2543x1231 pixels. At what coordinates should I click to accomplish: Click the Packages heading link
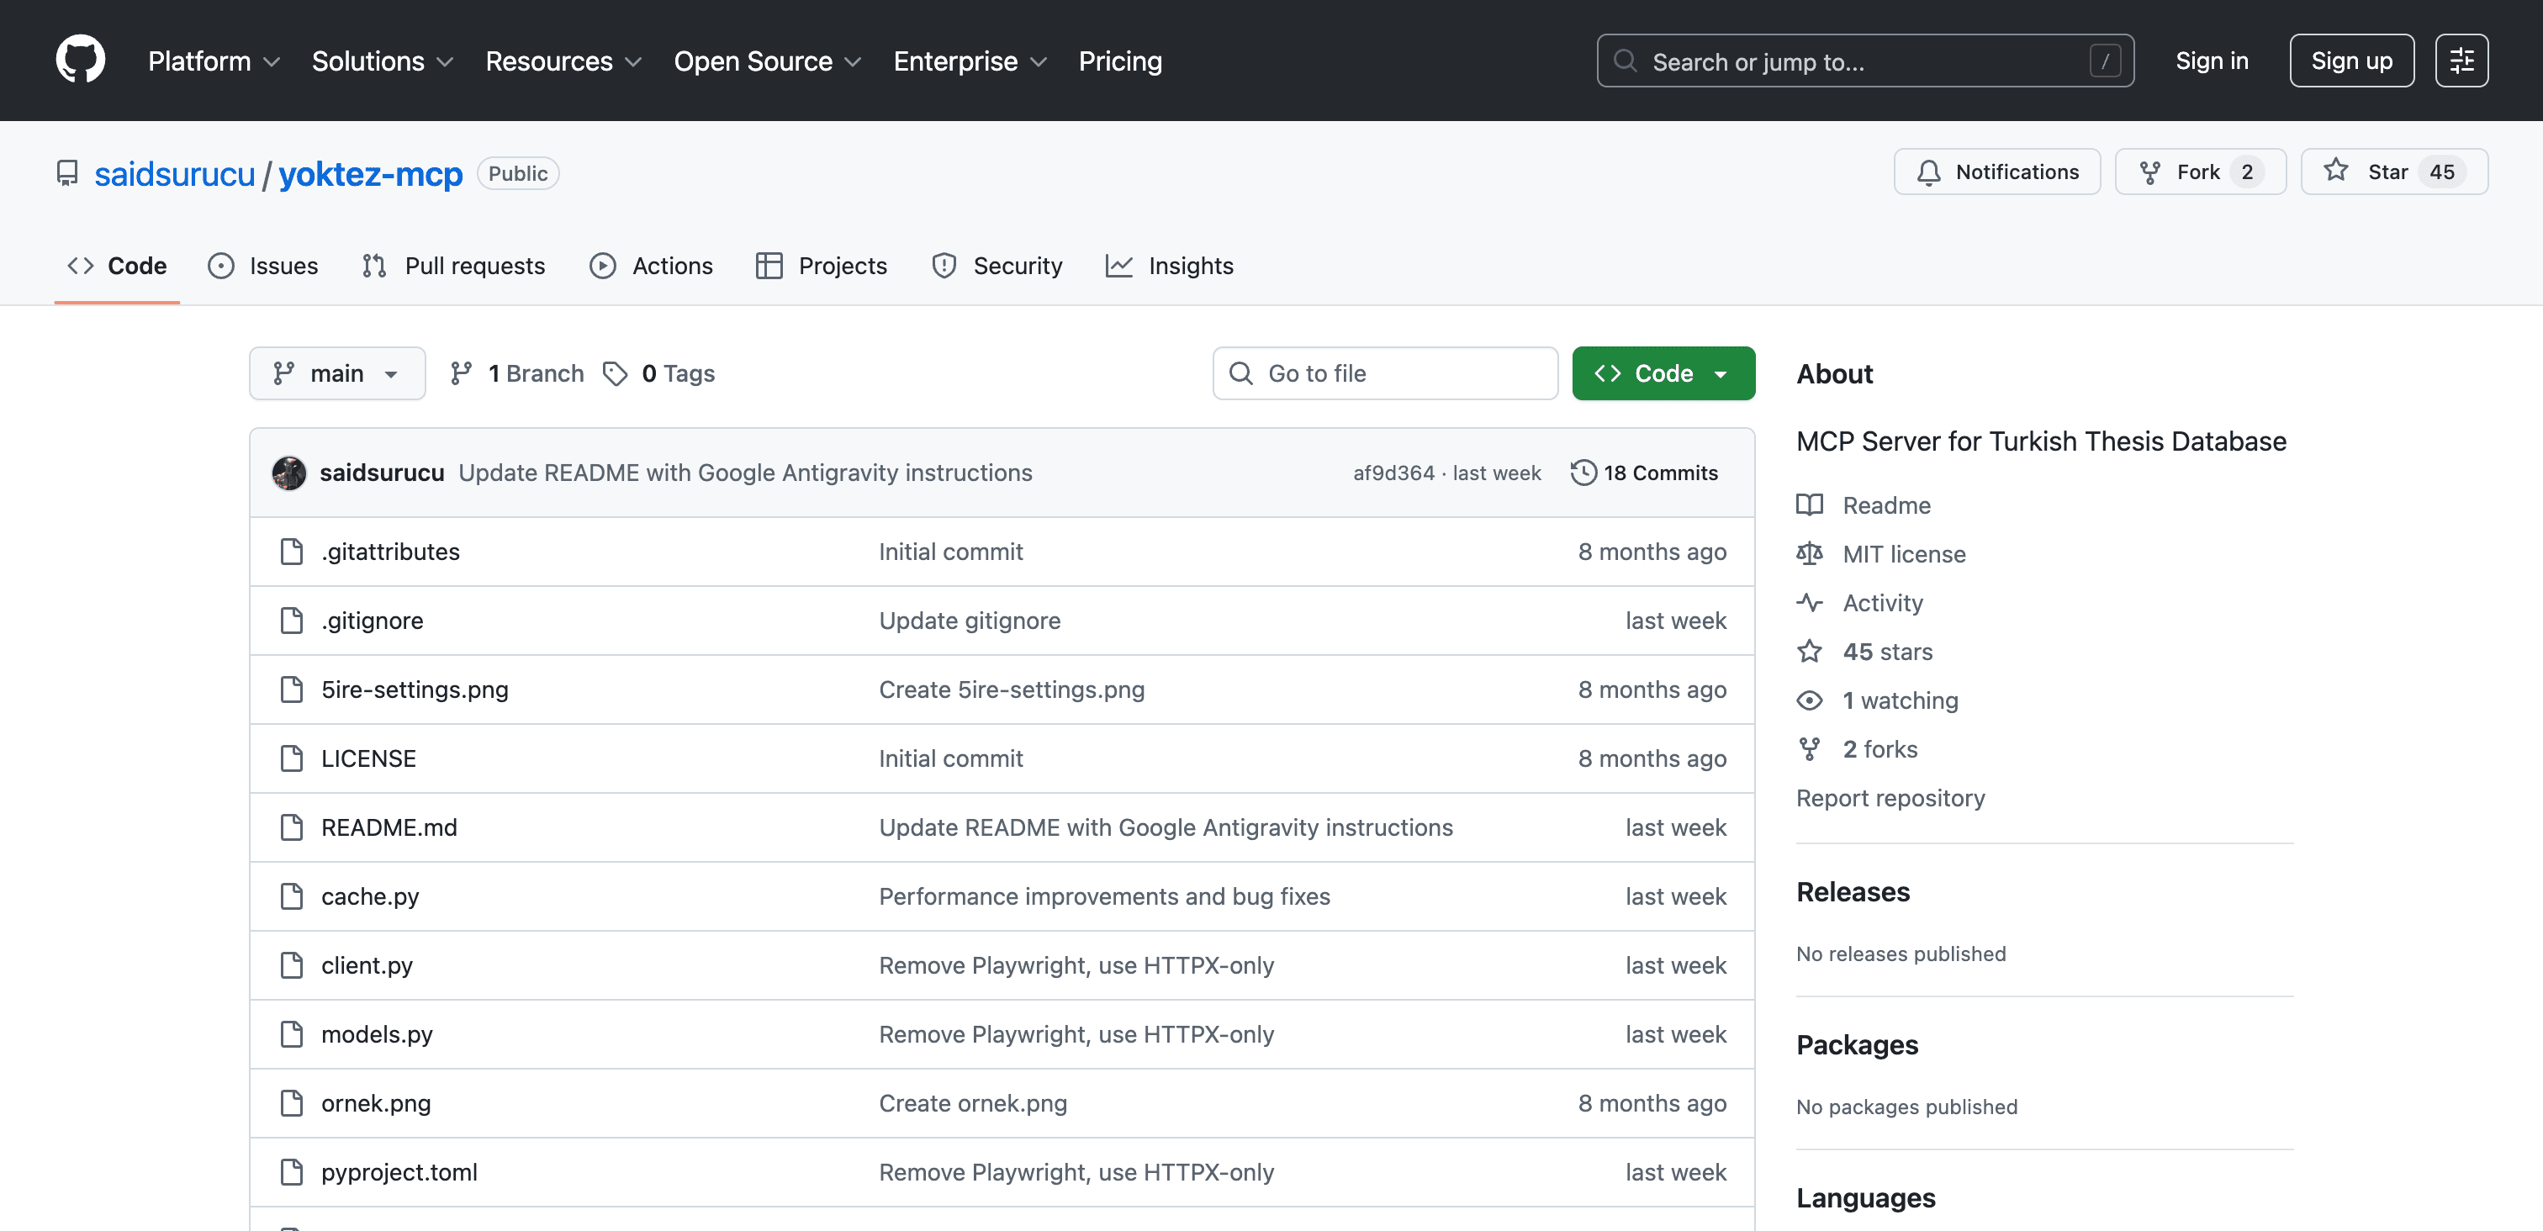1857,1044
